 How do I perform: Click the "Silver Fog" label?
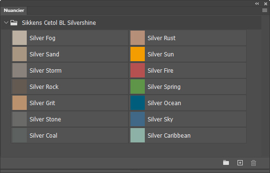[x=43, y=38]
